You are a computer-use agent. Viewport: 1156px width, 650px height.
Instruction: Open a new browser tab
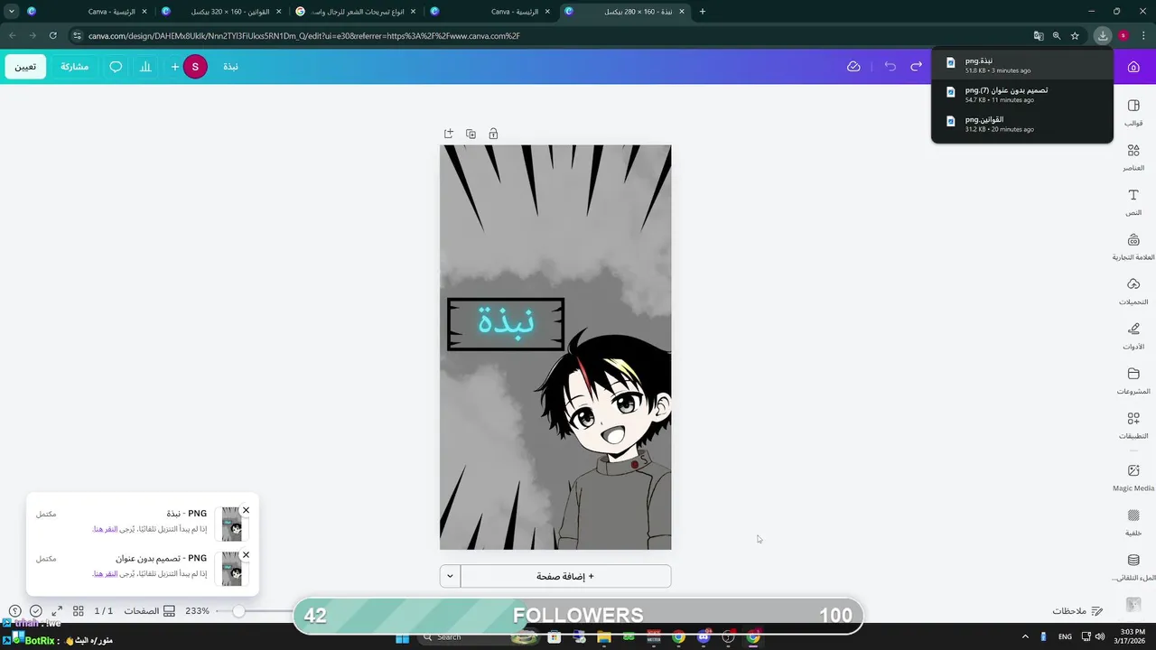[703, 12]
